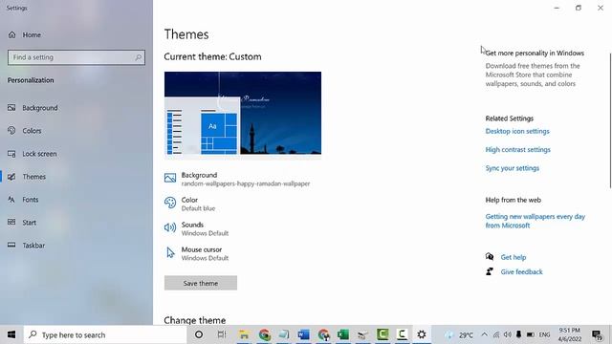Click the Background picture icon under the theme

point(170,178)
